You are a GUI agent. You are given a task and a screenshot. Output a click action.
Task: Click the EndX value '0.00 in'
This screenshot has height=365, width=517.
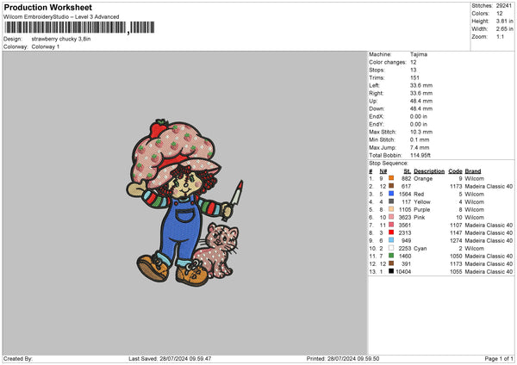pyautogui.click(x=419, y=116)
